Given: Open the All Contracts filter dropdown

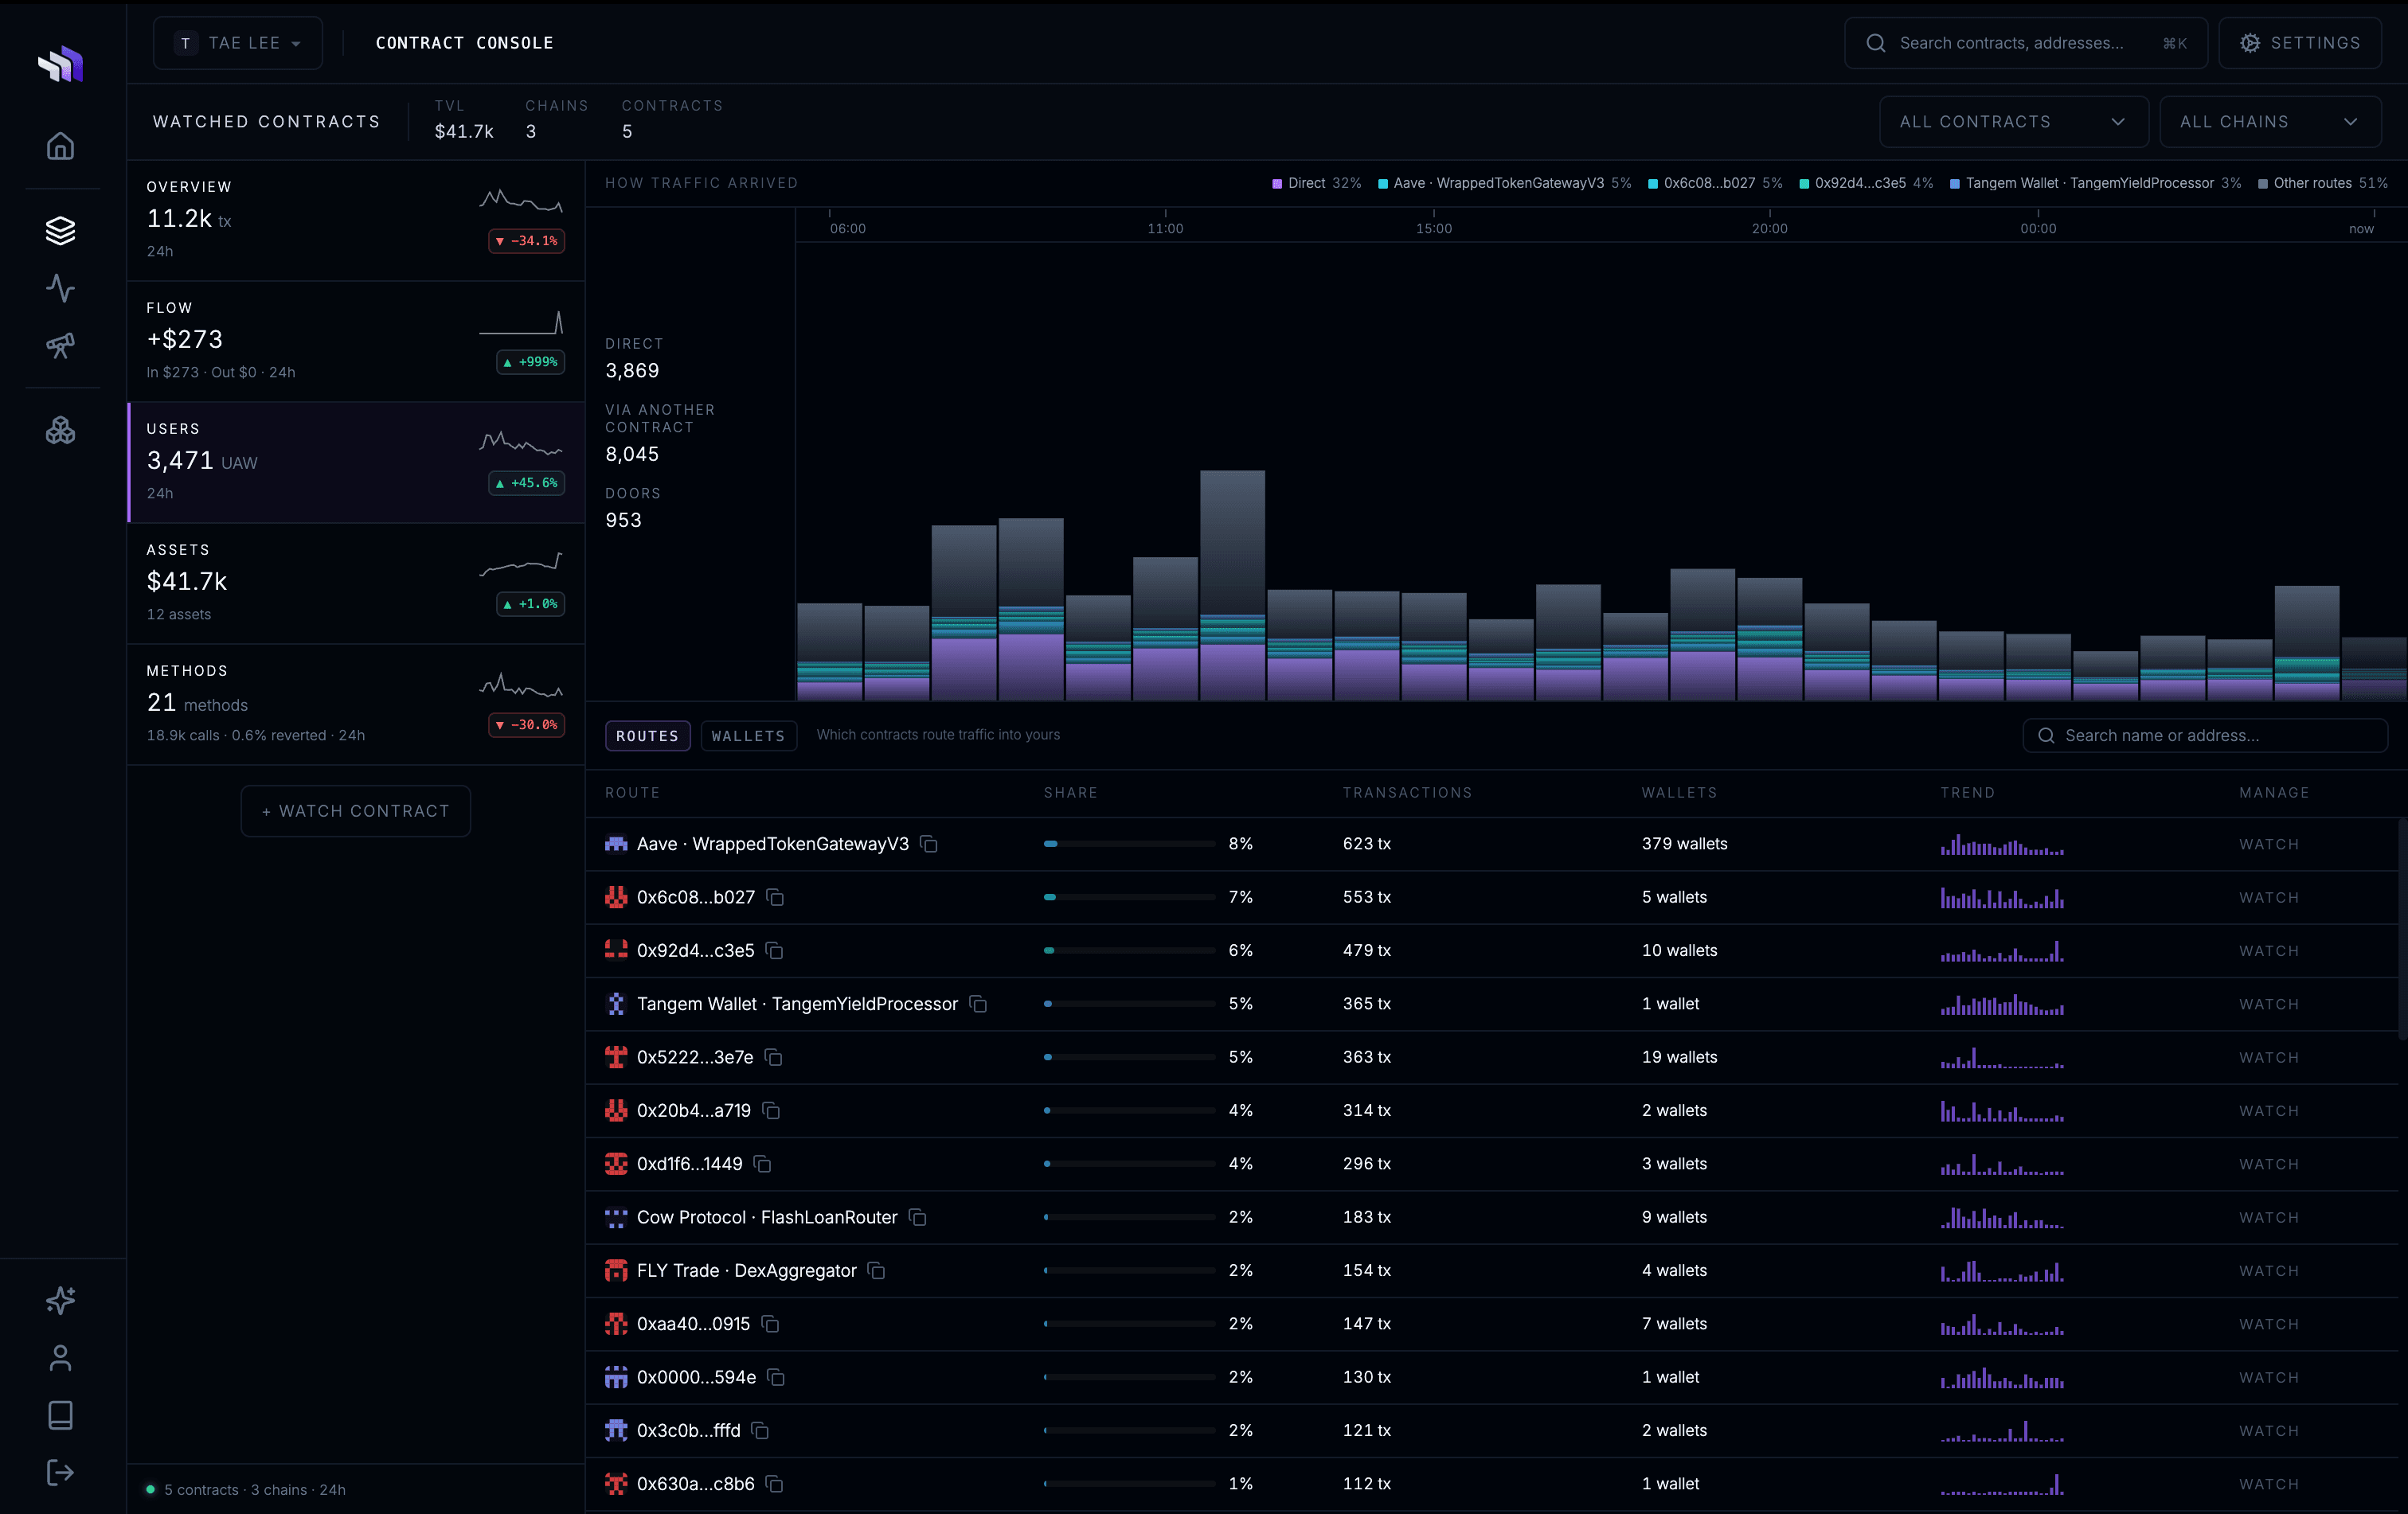Looking at the screenshot, I should [x=2013, y=122].
